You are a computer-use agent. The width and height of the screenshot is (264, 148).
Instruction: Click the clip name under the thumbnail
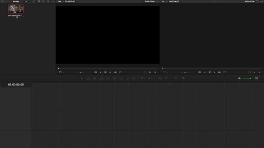click(16, 16)
